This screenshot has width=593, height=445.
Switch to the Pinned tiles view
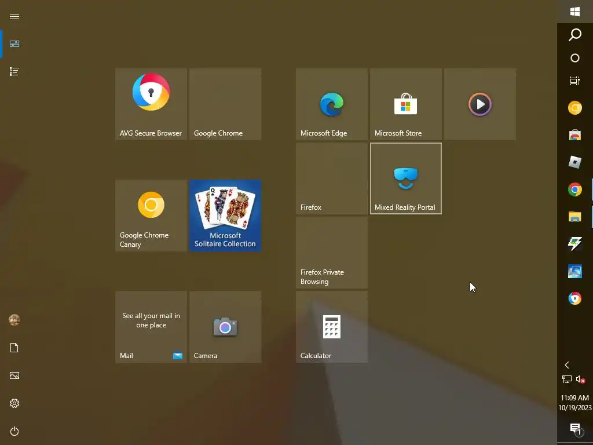(14, 44)
